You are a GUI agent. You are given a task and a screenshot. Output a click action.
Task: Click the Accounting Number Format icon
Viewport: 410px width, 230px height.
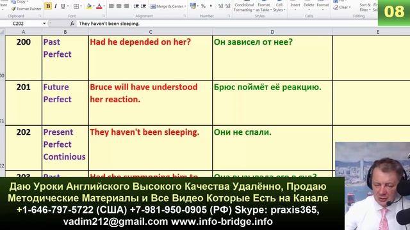point(193,6)
